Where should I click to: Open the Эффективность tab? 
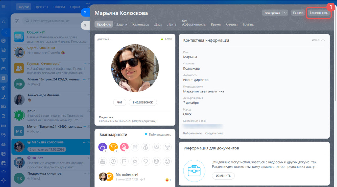point(194,24)
